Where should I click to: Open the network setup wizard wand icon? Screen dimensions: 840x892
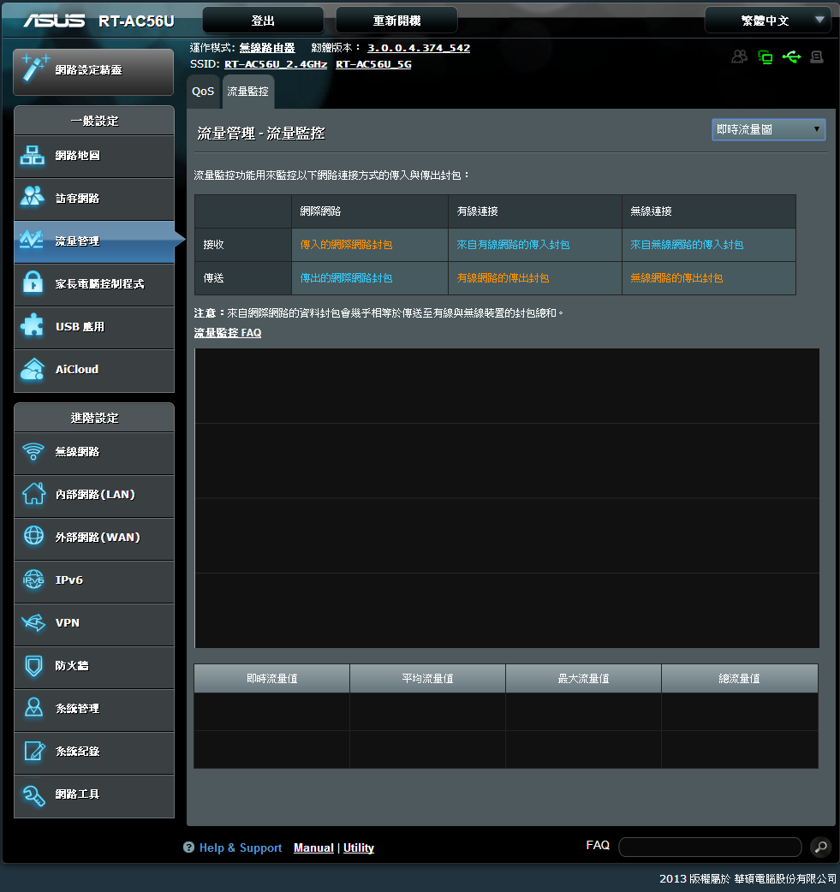tap(35, 68)
